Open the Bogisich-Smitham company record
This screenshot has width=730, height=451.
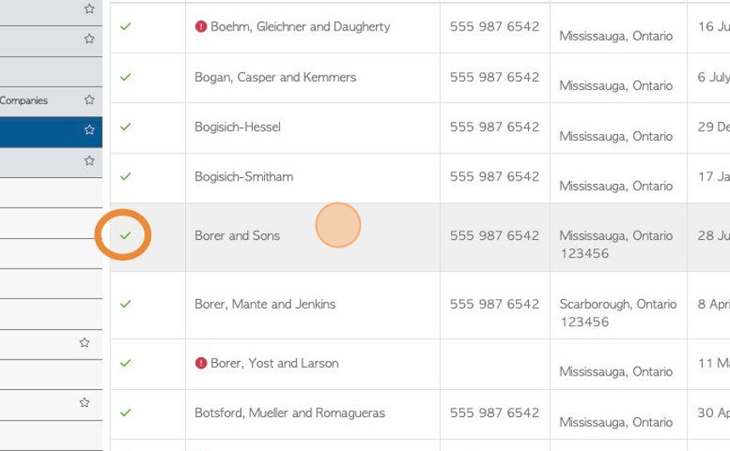tap(244, 176)
